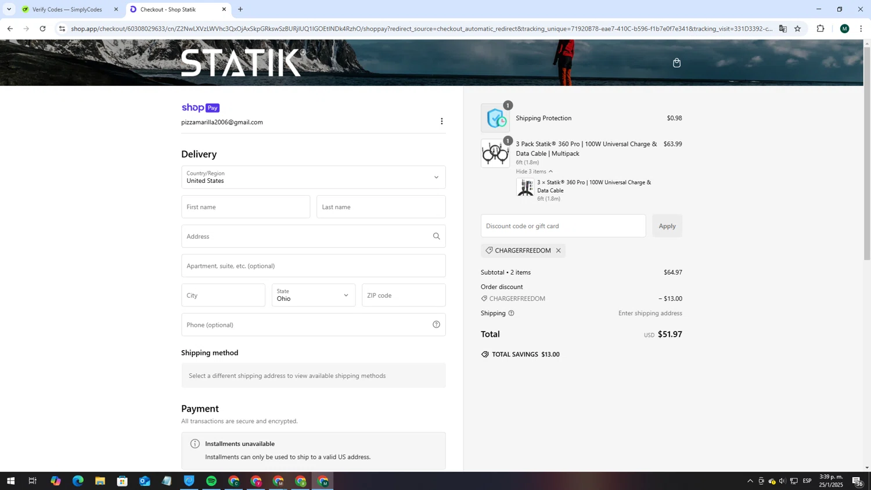Open the Country/Region dropdown
The image size is (871, 490).
point(314,177)
